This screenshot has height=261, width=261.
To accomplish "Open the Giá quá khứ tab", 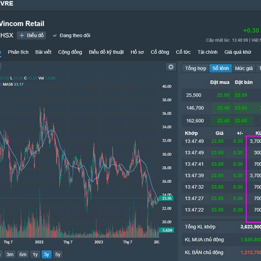I will pos(238,52).
